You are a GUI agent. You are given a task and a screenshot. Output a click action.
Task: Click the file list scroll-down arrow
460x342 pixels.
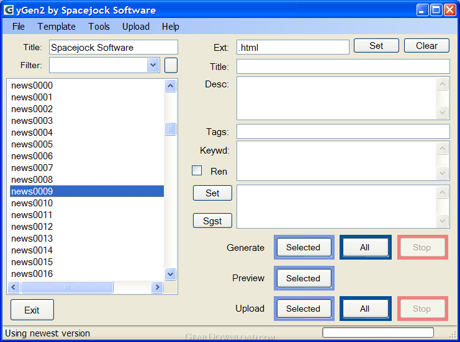point(171,274)
